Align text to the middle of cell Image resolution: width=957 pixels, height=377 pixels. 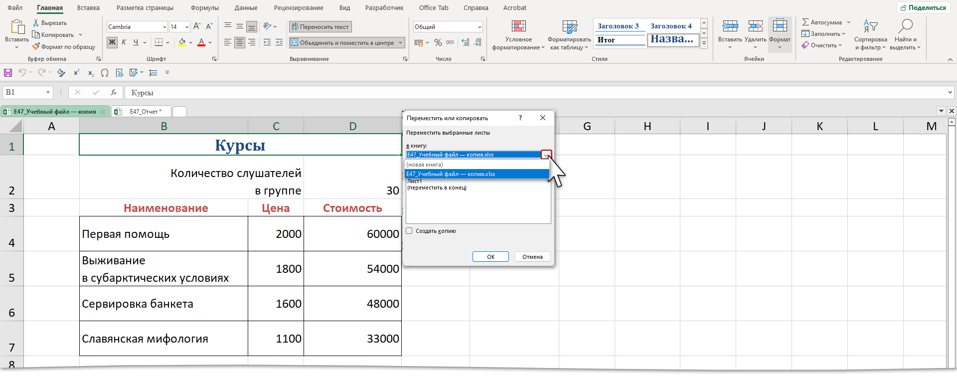coord(240,26)
